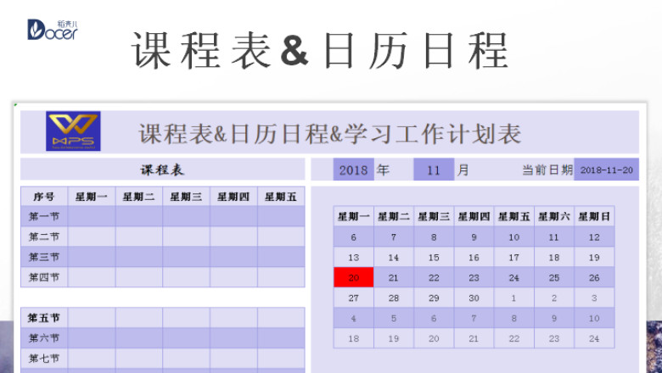662x373 pixels.
Task: Select the empty 第二节 cell under 星期五
Action: [281, 237]
